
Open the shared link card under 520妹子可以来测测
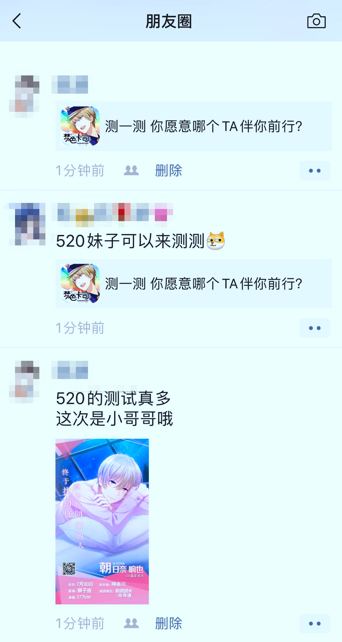194,284
